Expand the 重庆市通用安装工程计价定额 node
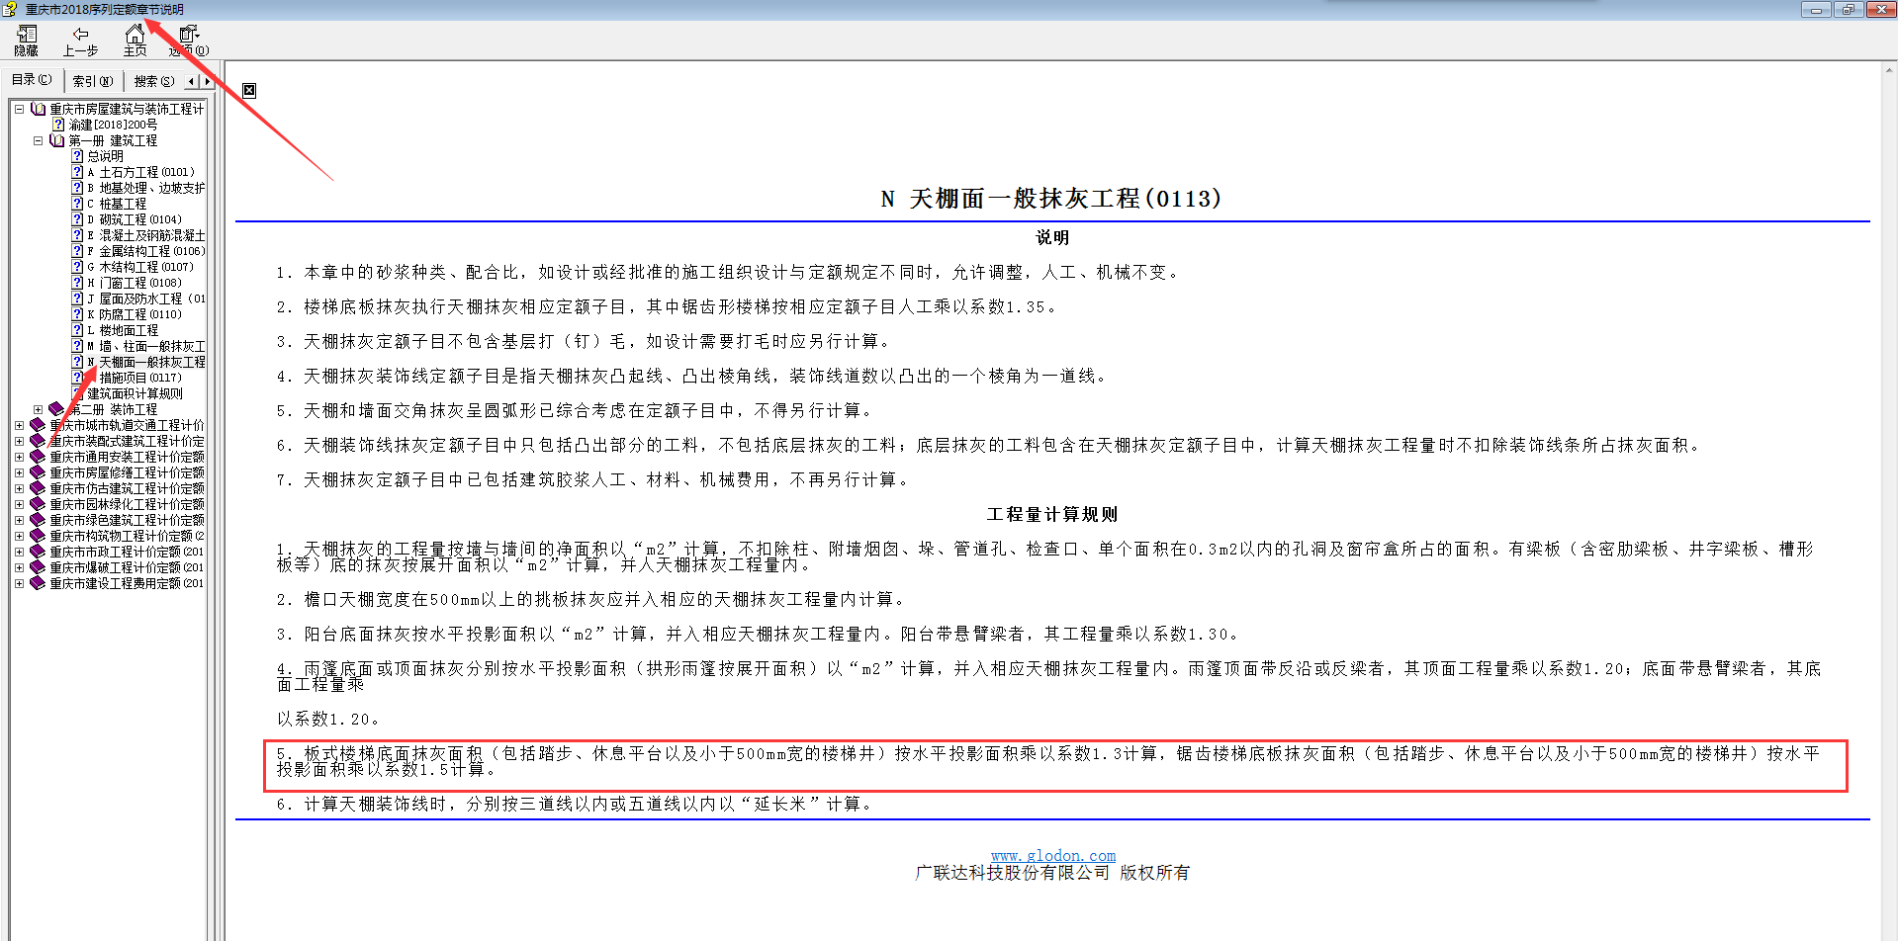 (19, 457)
